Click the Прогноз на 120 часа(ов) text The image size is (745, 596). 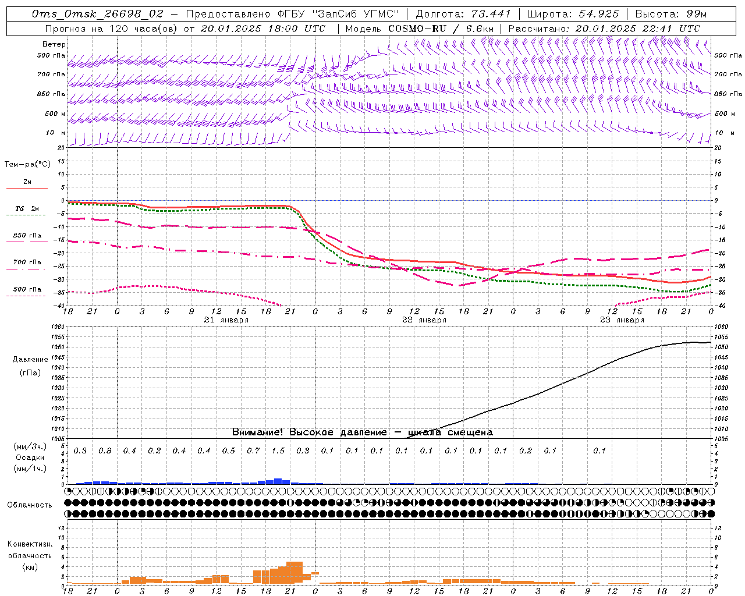(112, 29)
